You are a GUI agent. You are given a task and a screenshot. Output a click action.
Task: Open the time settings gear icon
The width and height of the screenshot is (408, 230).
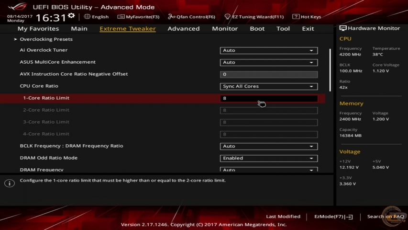click(71, 16)
